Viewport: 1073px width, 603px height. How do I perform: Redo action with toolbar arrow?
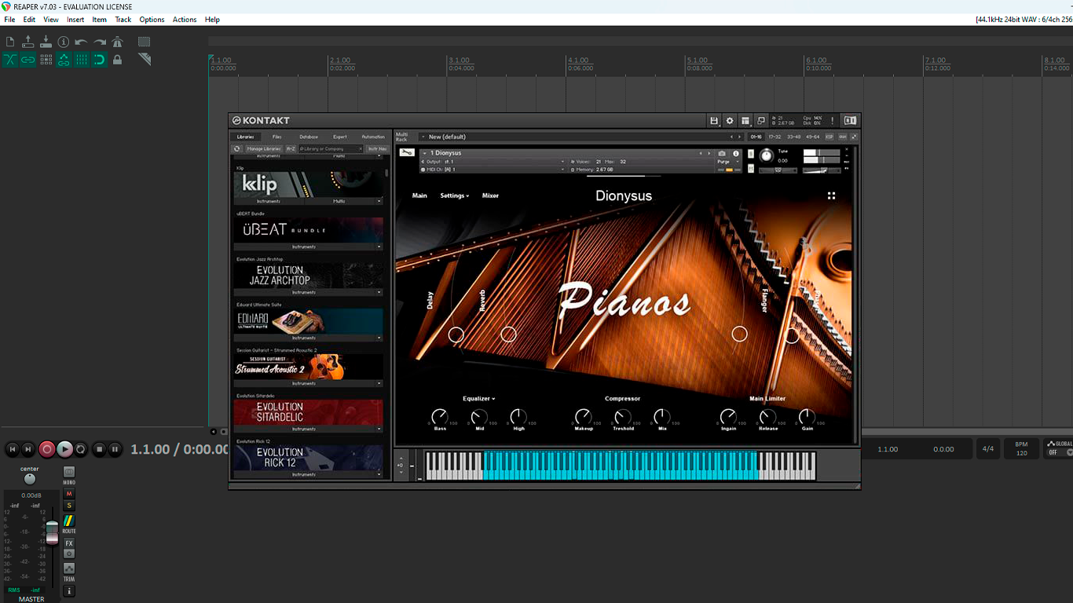click(100, 42)
